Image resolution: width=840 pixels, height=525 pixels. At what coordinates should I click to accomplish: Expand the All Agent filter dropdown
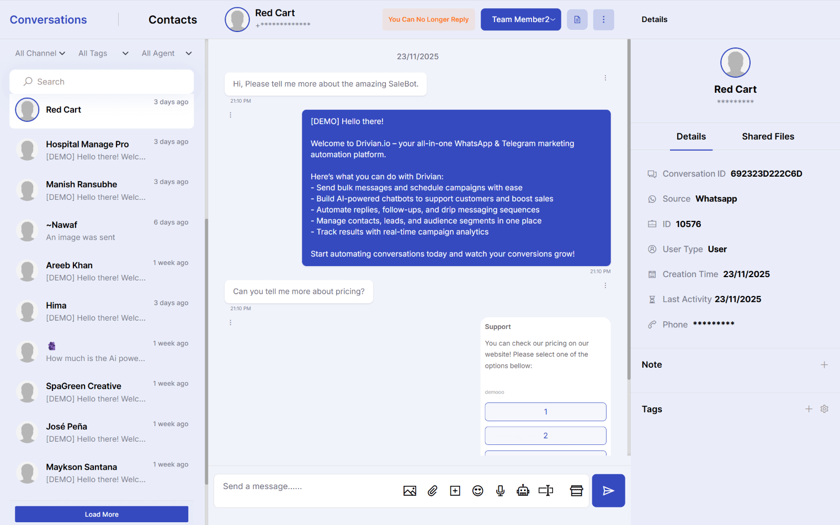tap(167, 54)
